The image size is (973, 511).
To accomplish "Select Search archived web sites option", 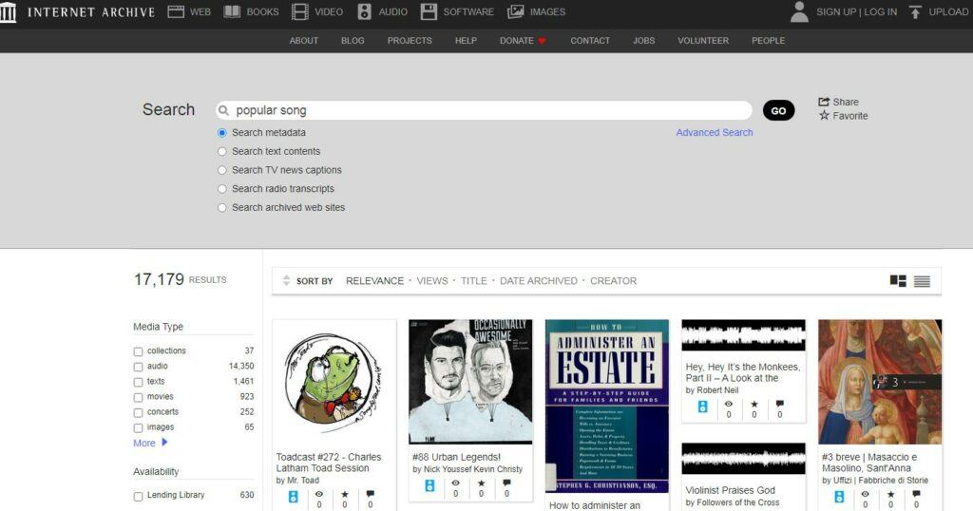I will (x=222, y=208).
